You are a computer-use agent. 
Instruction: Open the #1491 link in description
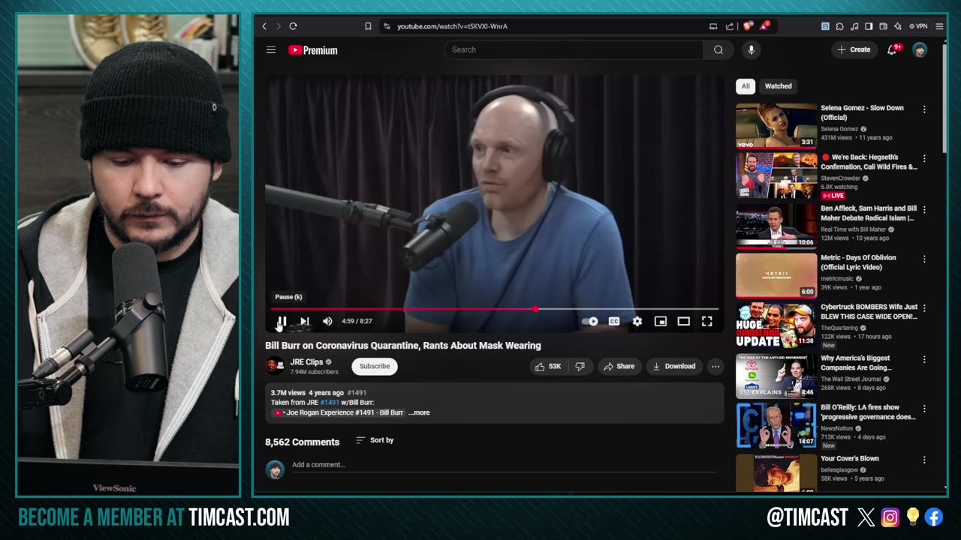pyautogui.click(x=330, y=403)
